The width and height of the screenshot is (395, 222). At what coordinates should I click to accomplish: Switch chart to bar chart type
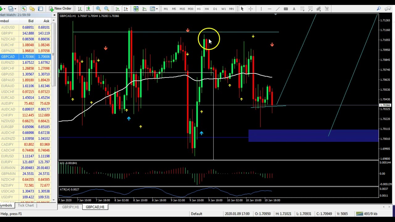[x=80, y=9]
